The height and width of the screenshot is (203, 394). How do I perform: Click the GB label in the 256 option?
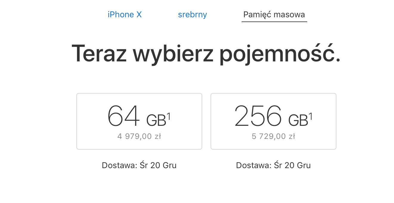[298, 120]
